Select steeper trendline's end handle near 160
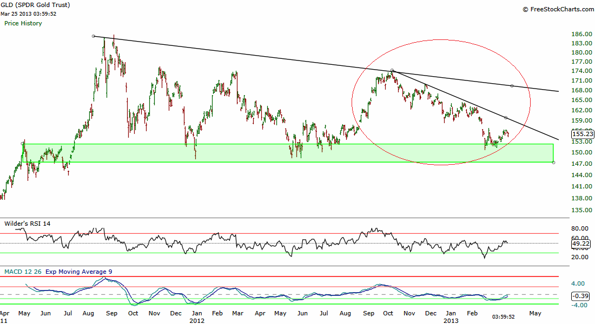595x324 pixels. click(x=506, y=118)
